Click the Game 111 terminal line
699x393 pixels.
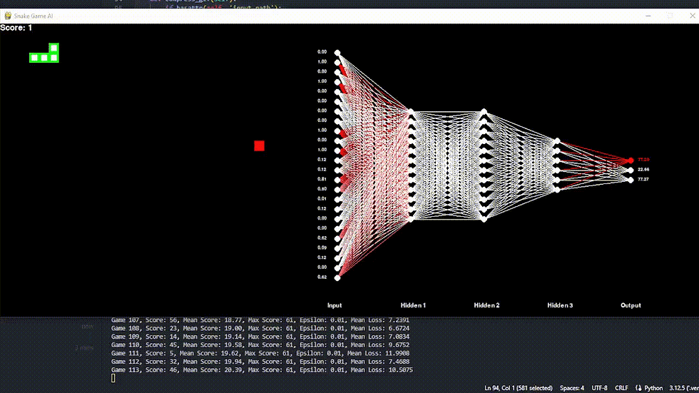260,353
